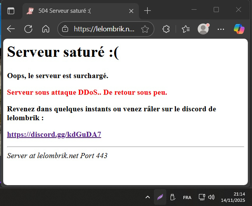Open the Favorites list
The height and width of the screenshot is (206, 252).
click(186, 29)
